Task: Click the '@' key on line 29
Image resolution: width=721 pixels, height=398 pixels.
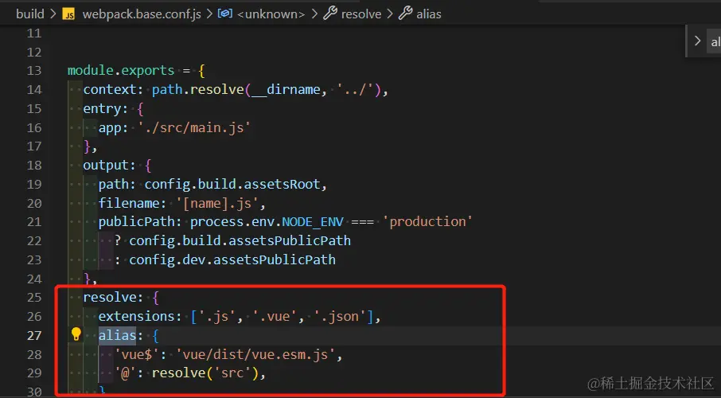Action: tap(125, 373)
